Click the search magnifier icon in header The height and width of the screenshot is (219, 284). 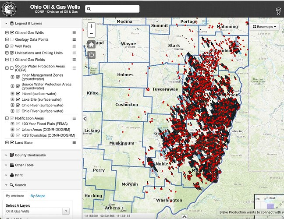click(x=89, y=9)
